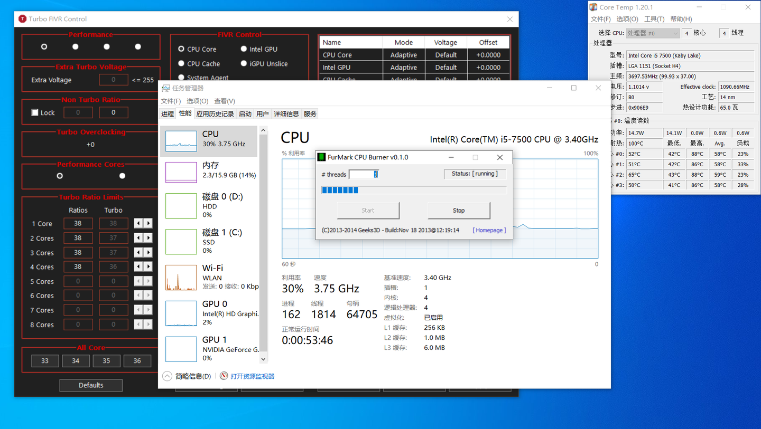Viewport: 761px width, 429px height.
Task: Open the 文件(F) menu in Task Manager
Action: 171,101
